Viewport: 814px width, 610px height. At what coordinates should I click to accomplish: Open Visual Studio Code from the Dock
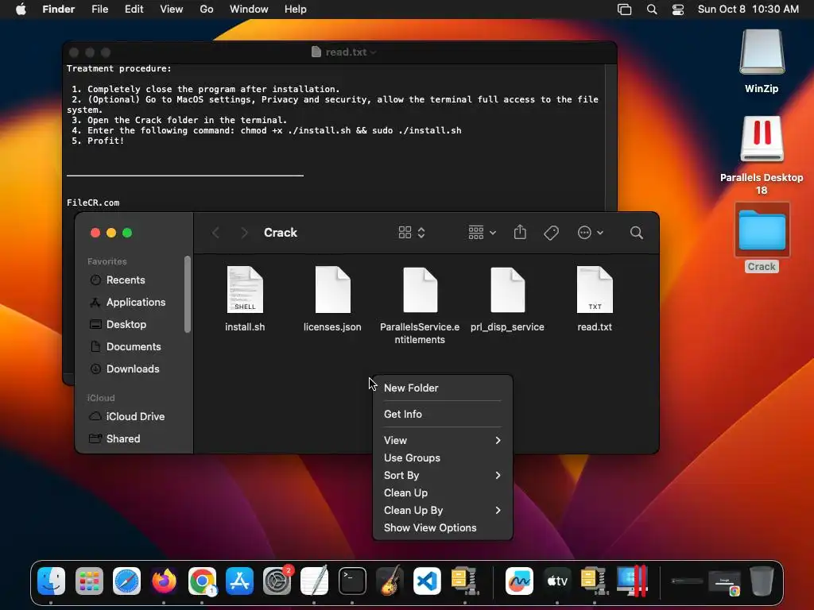tap(427, 581)
